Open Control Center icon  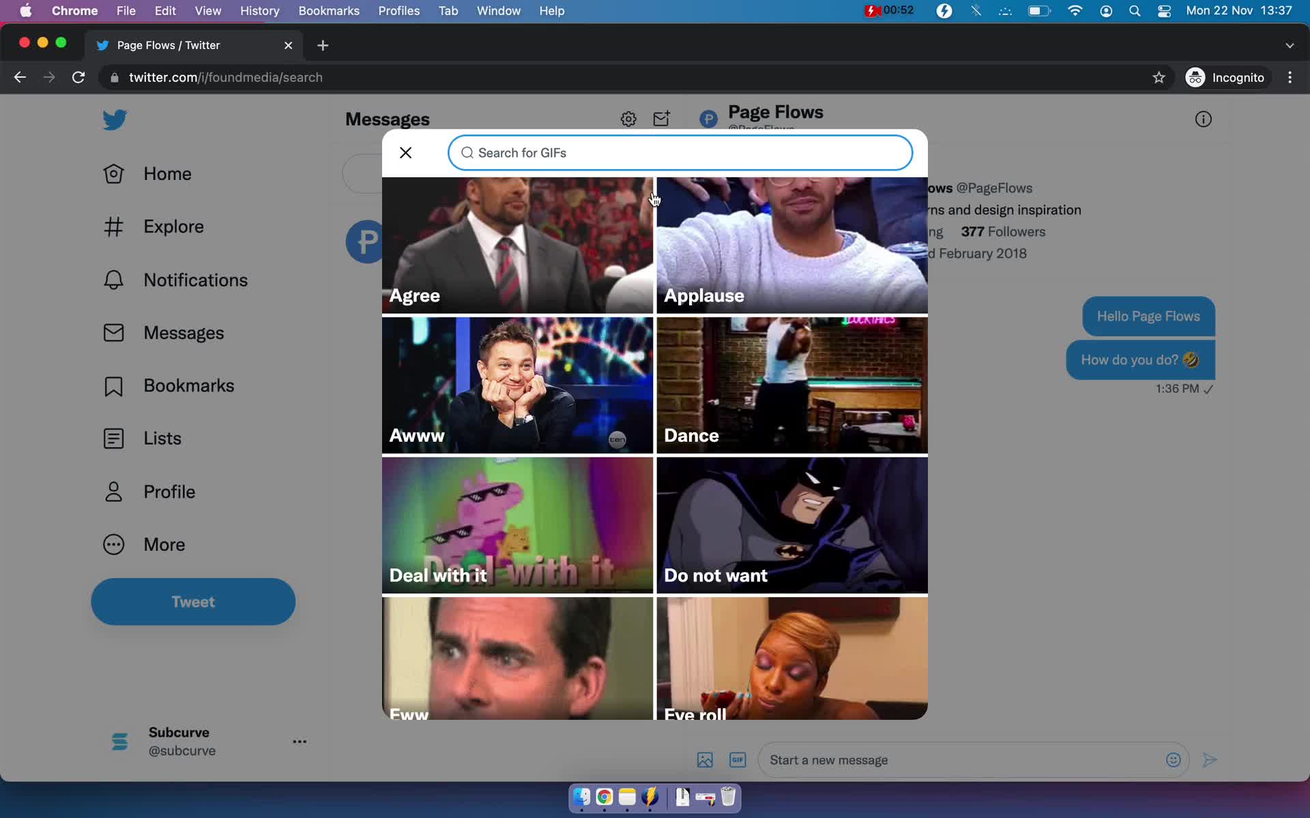click(1165, 11)
